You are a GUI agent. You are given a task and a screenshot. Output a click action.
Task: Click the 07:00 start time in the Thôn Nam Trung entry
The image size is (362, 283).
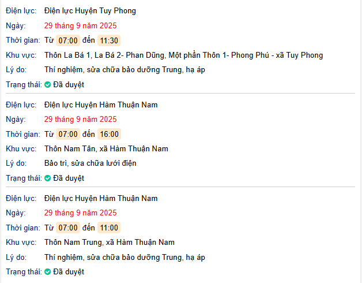68,228
